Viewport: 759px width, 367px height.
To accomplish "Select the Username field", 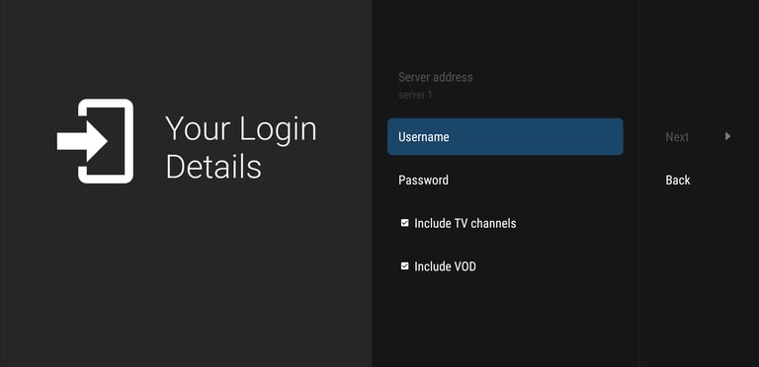I will point(505,137).
